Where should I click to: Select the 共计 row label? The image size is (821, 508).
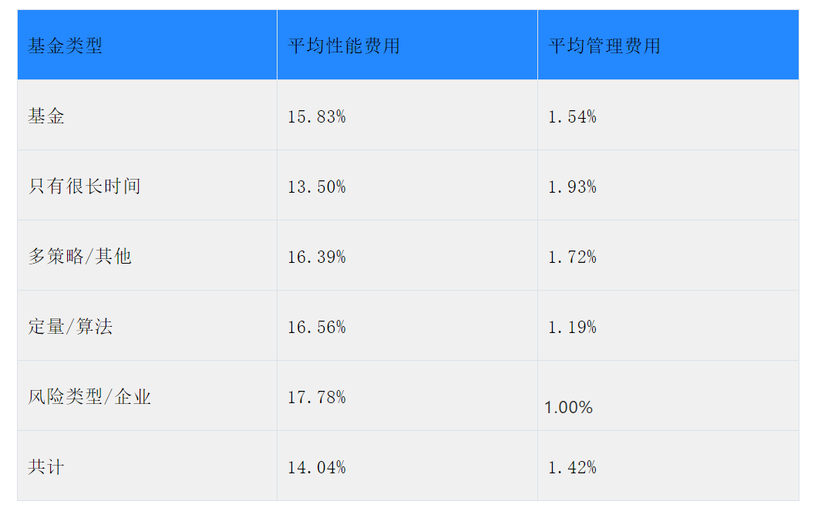(x=46, y=466)
